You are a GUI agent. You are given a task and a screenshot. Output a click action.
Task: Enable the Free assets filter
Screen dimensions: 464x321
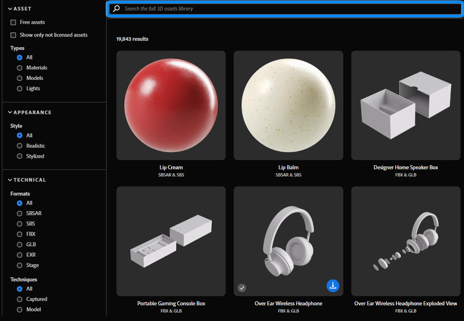(13, 22)
